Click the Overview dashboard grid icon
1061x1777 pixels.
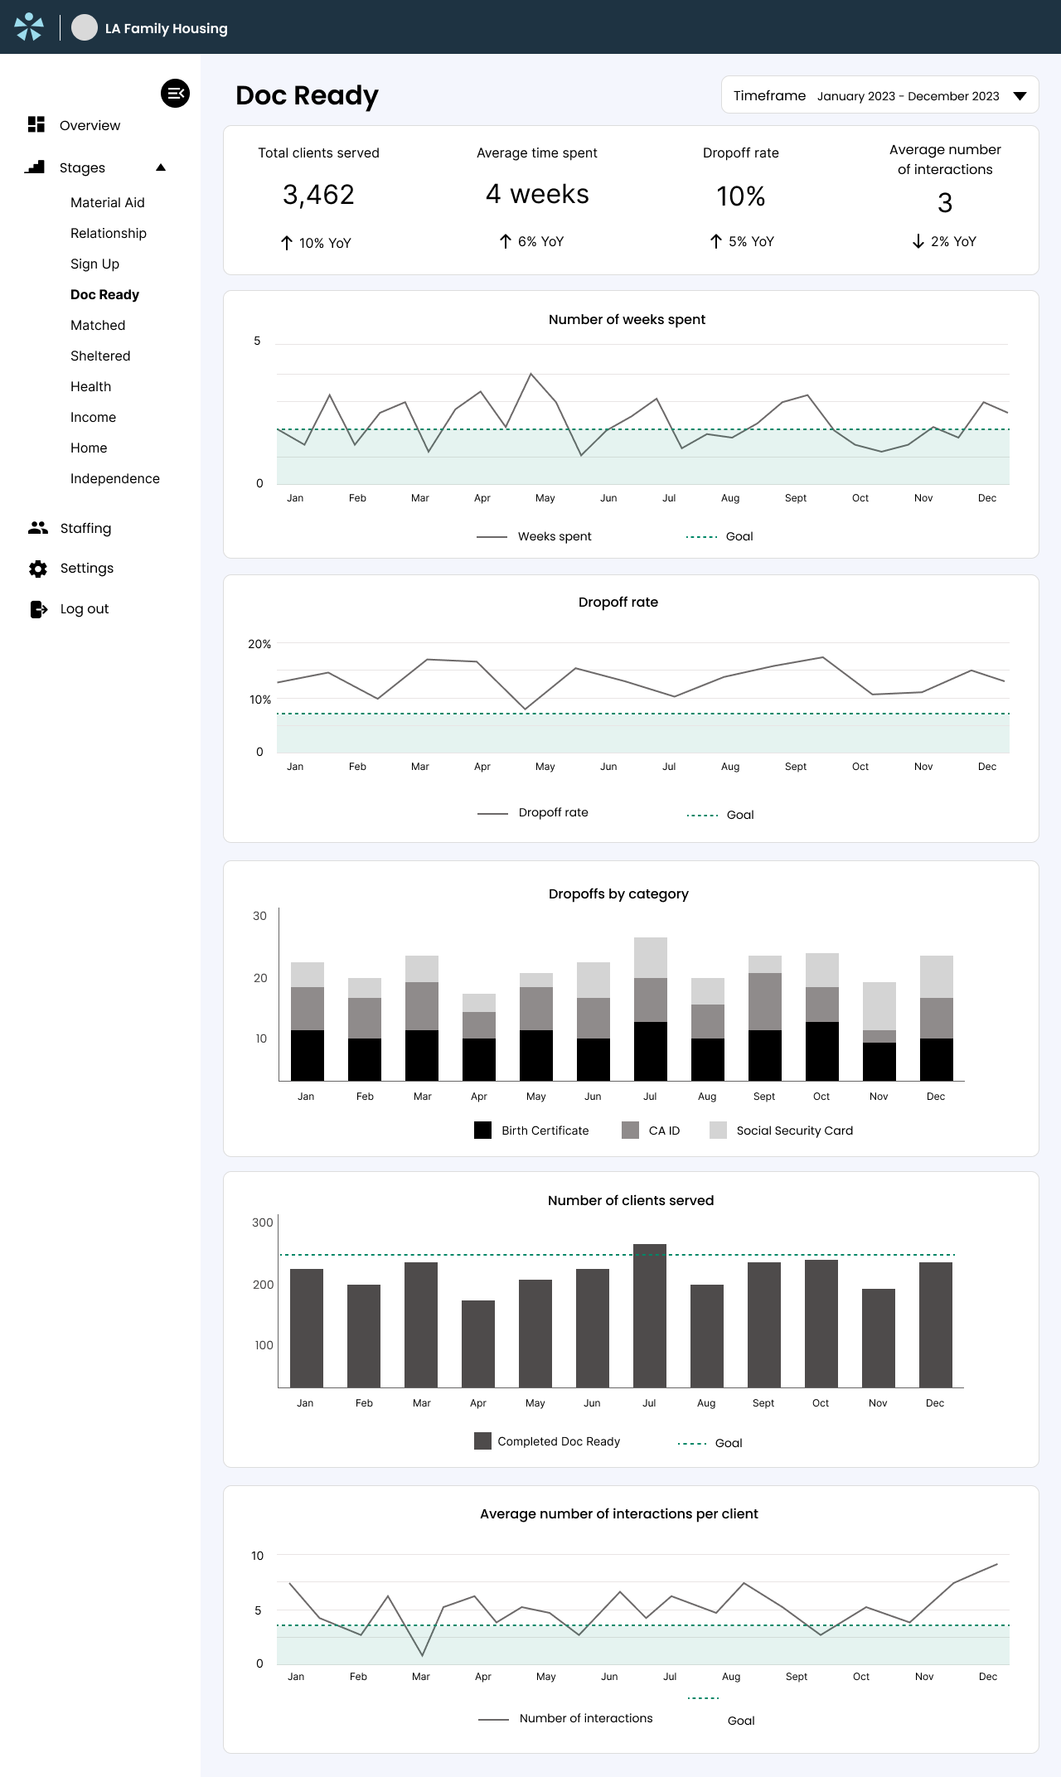(x=36, y=124)
